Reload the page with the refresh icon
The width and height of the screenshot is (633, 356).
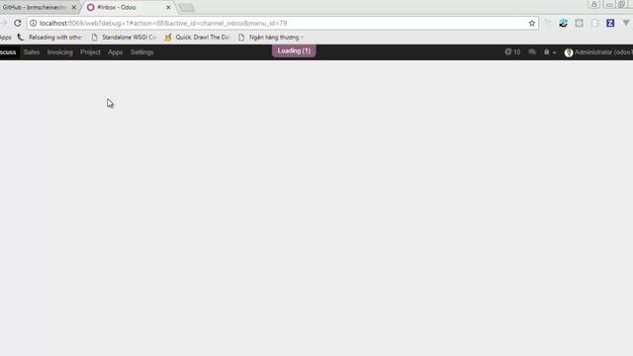(18, 23)
